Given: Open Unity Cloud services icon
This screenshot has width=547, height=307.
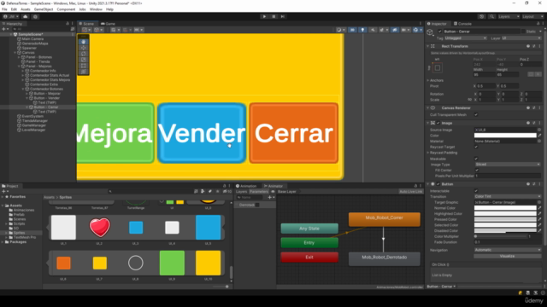Looking at the screenshot, I should (25, 16).
